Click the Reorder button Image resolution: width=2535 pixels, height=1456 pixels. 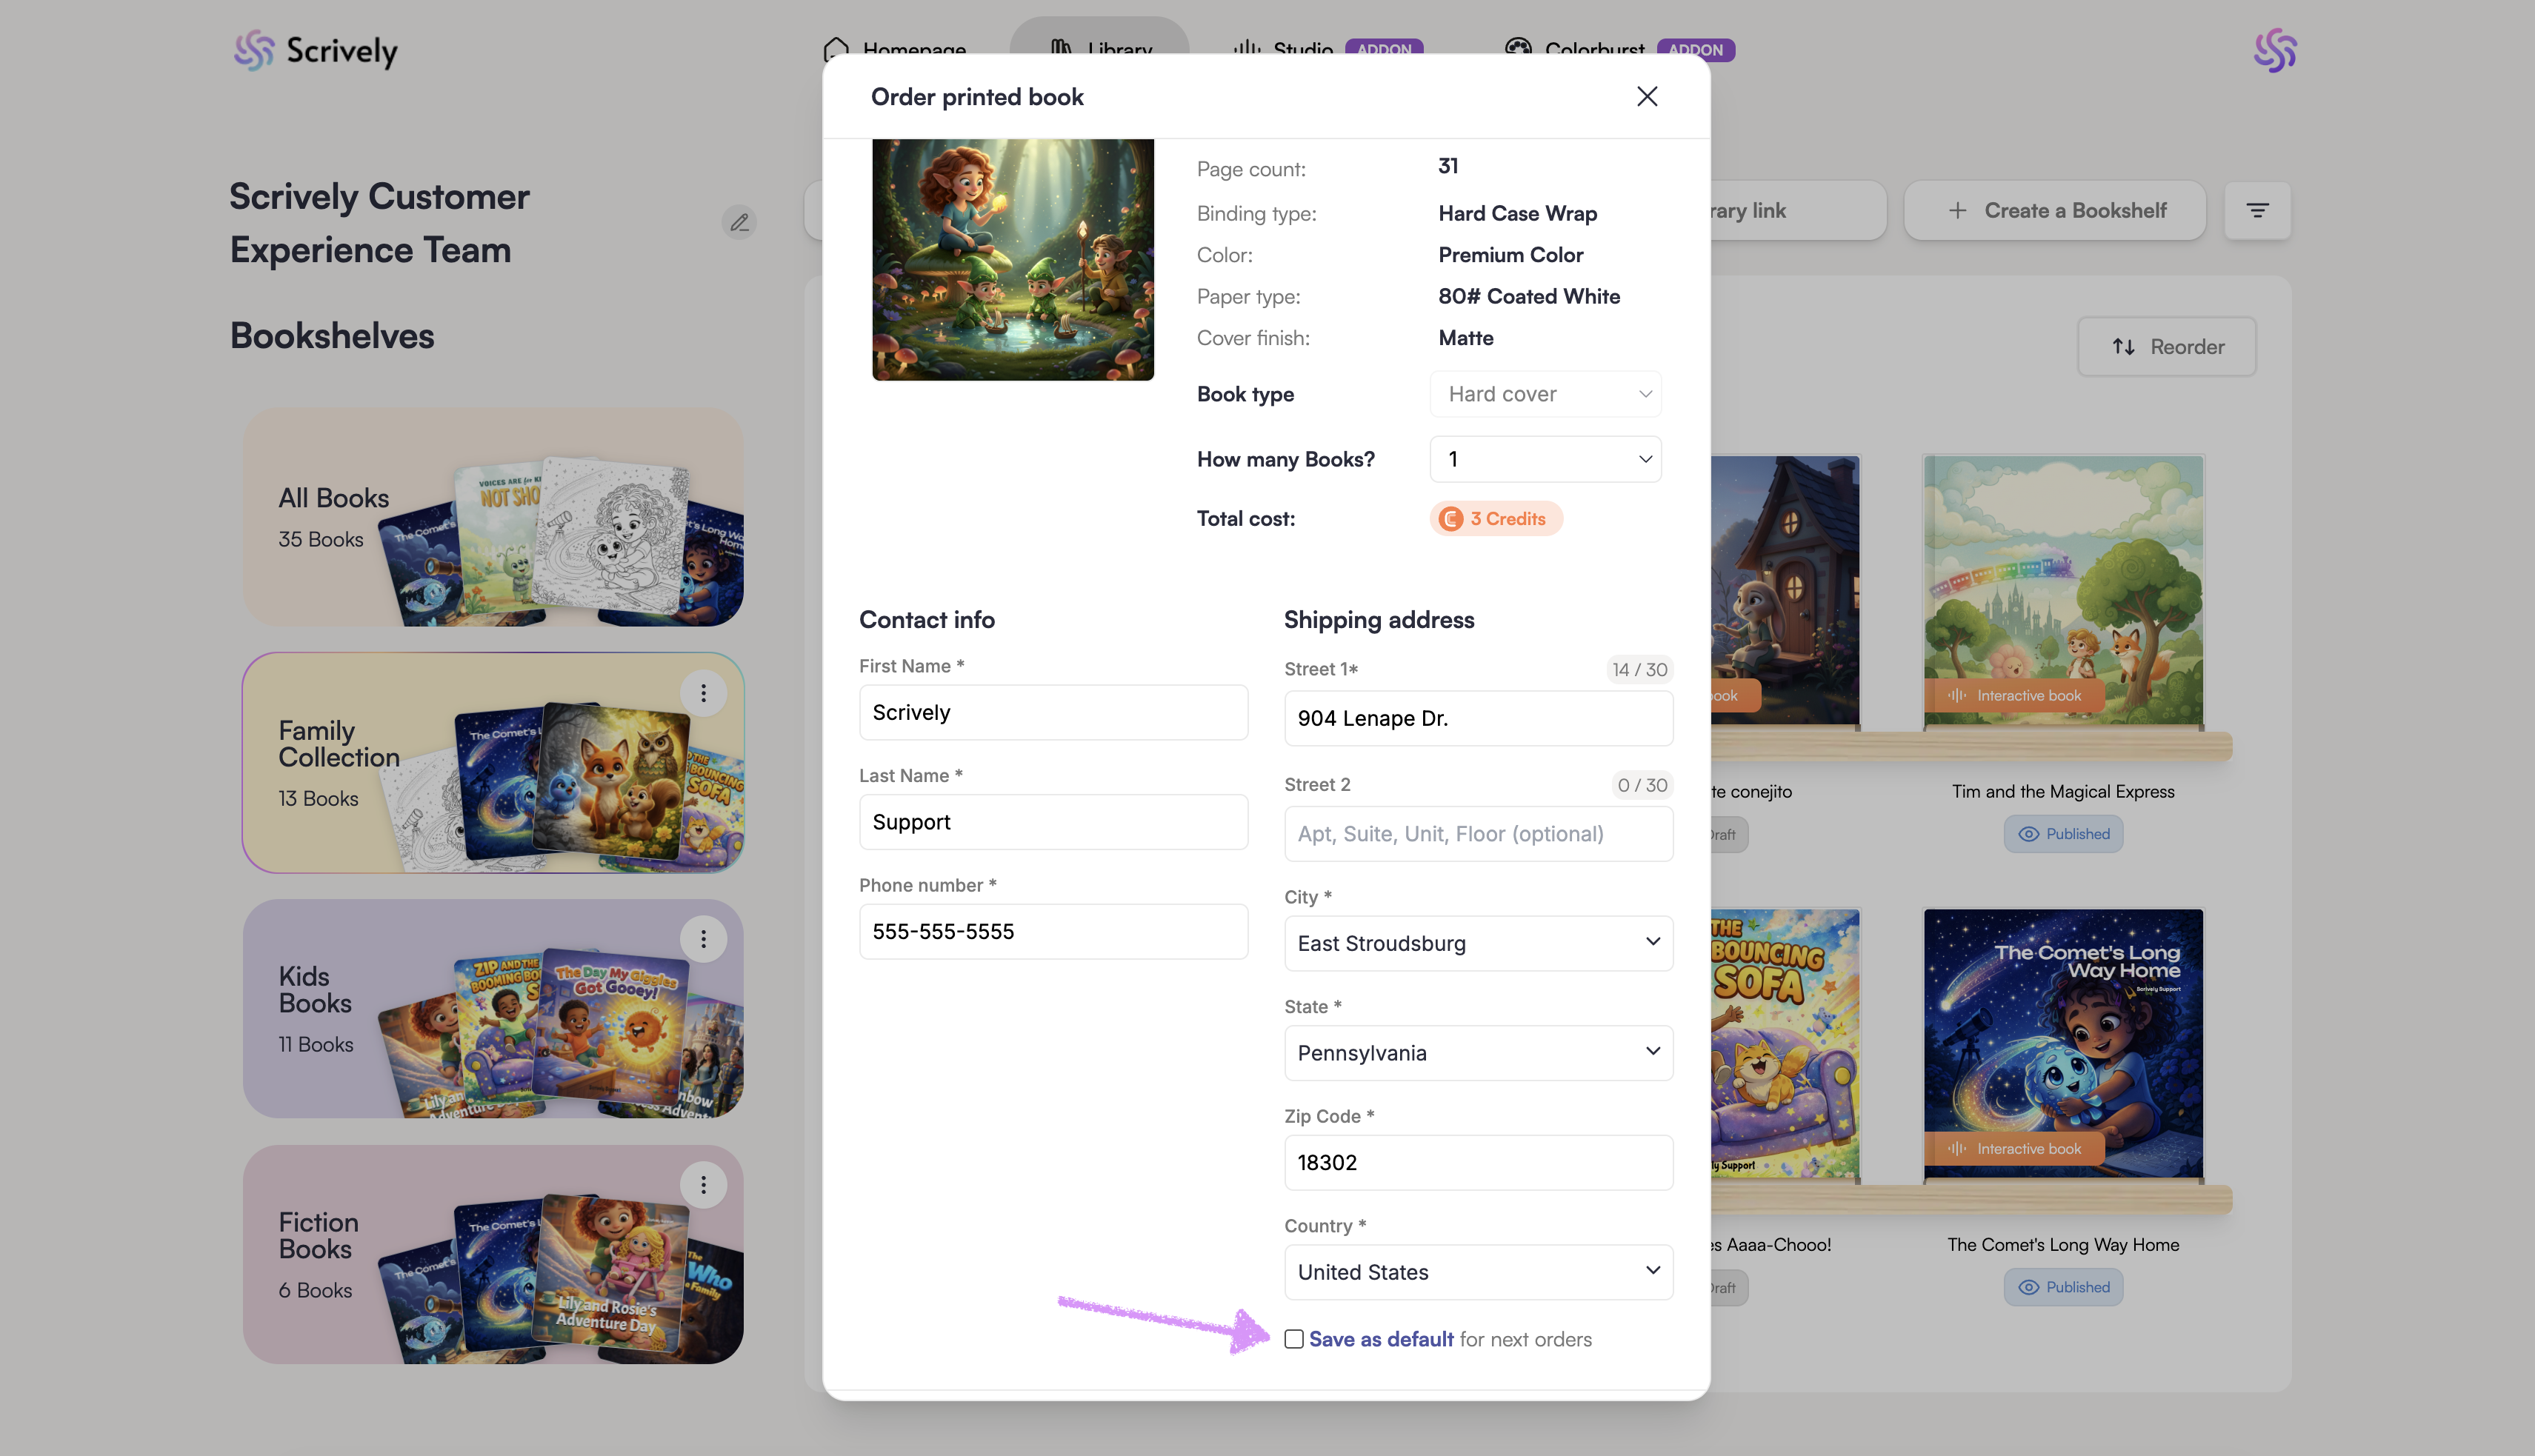point(2166,347)
